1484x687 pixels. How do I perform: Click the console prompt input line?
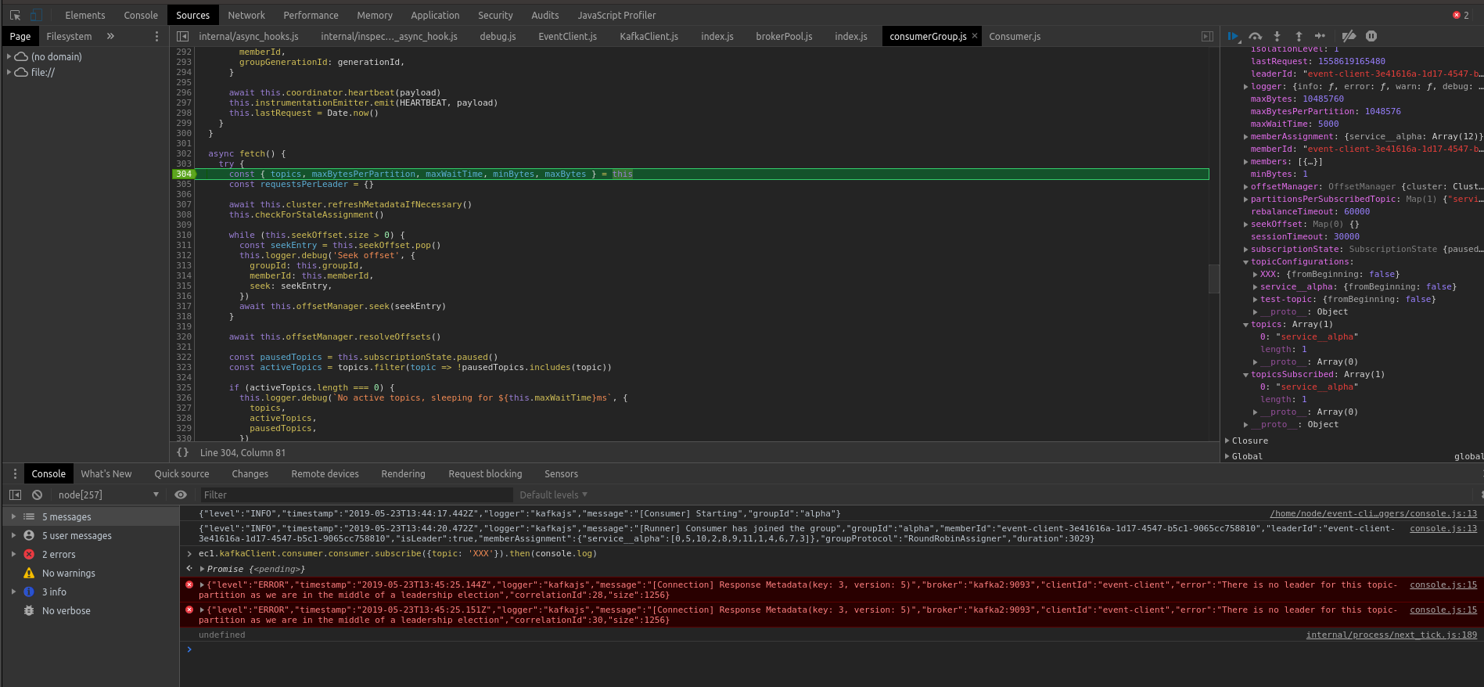point(832,649)
